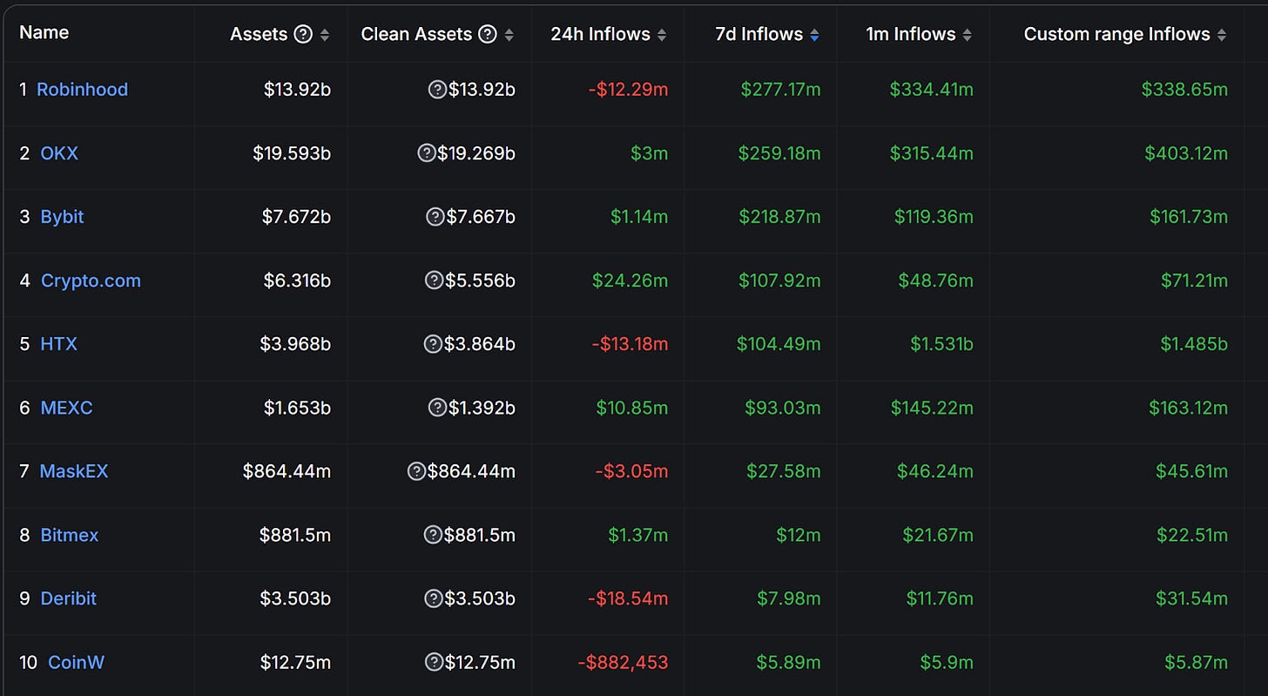Select OKX's $403.12m custom range value
The width and height of the screenshot is (1268, 696).
coord(1186,152)
